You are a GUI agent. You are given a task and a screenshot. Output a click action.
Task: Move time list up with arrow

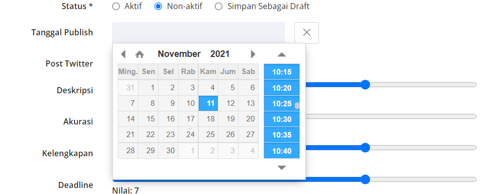[x=282, y=55]
